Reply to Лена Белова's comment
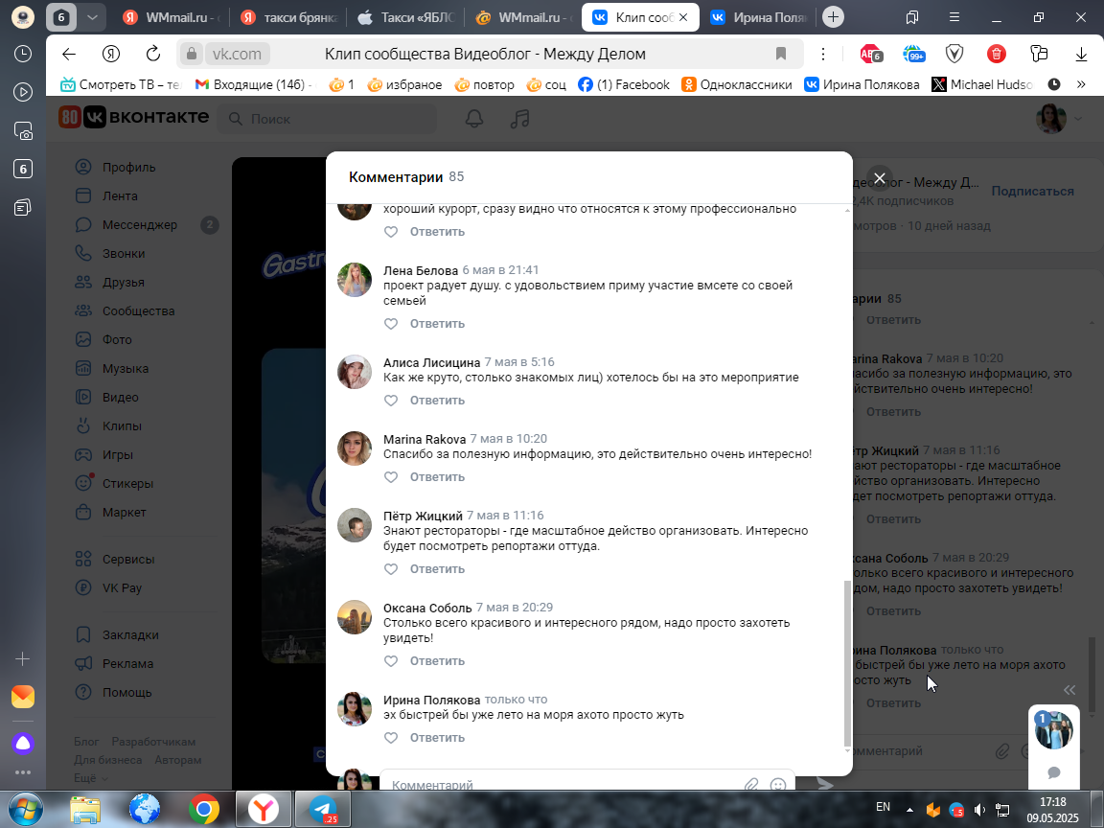The image size is (1104, 828). 437,324
